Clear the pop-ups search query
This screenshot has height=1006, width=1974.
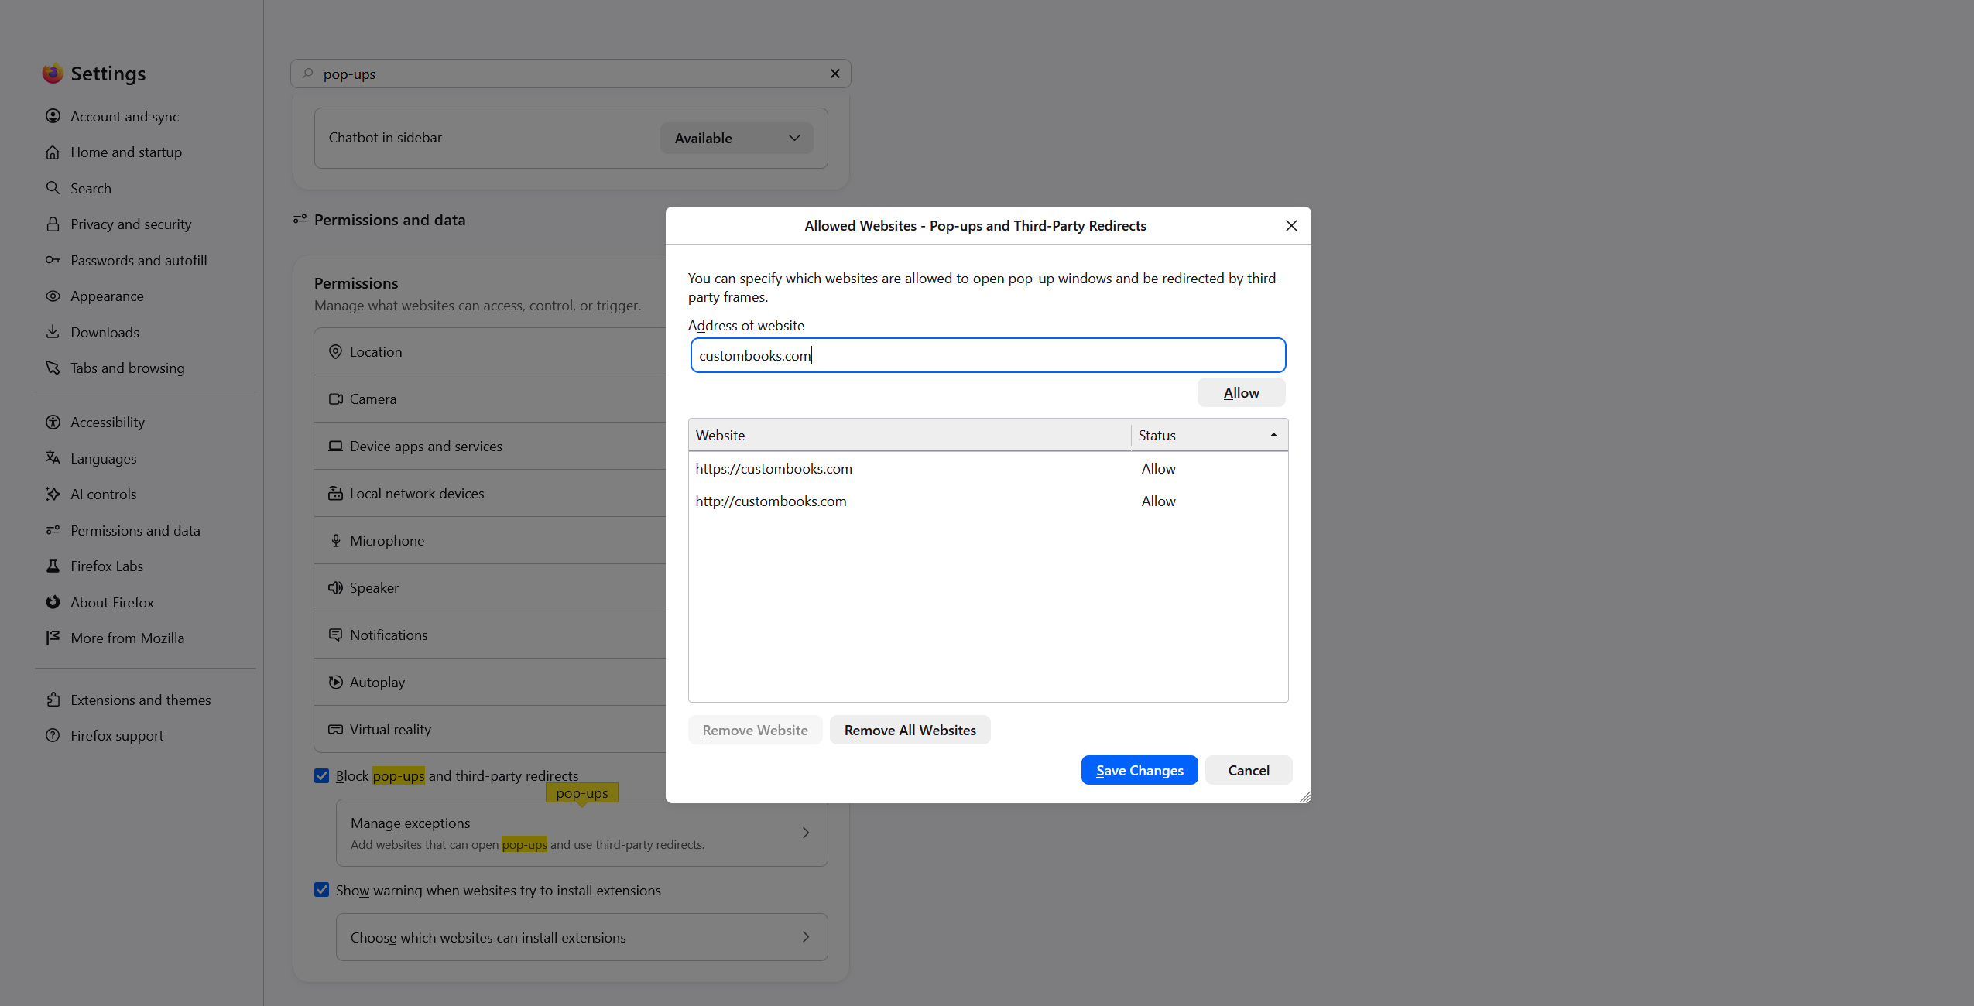[835, 74]
